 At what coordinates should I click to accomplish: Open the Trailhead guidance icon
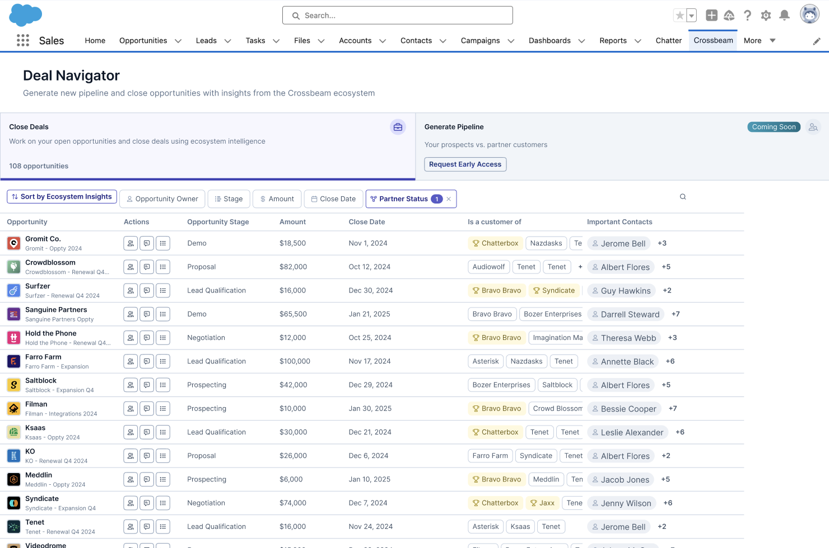(x=729, y=16)
